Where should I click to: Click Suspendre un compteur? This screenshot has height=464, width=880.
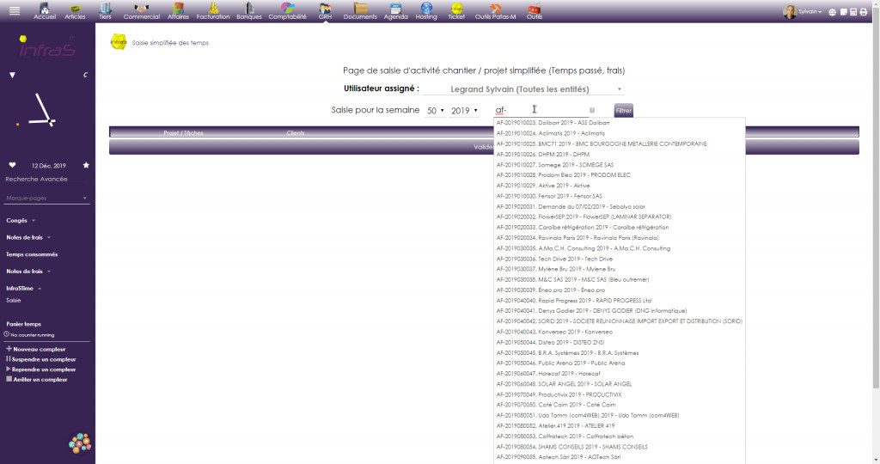tap(40, 359)
